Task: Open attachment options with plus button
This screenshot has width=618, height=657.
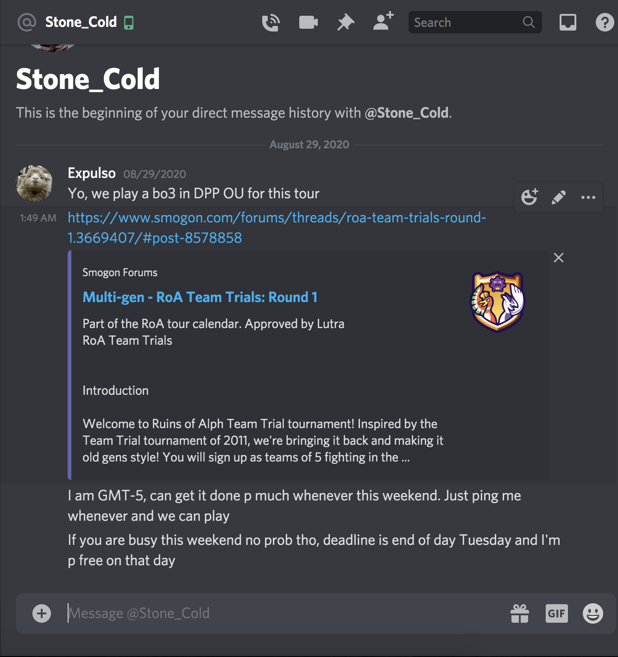Action: coord(41,613)
